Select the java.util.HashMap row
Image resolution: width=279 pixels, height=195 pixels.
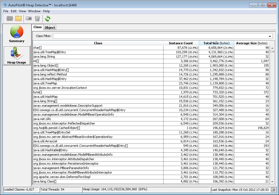coord(151,97)
